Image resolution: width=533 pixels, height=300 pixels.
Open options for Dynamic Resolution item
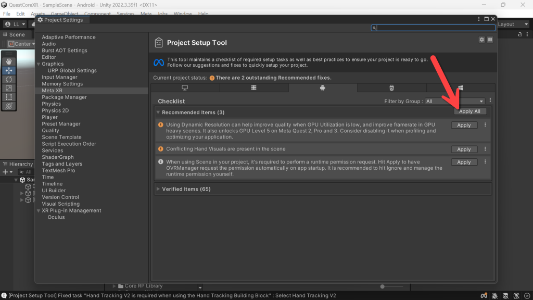[485, 125]
